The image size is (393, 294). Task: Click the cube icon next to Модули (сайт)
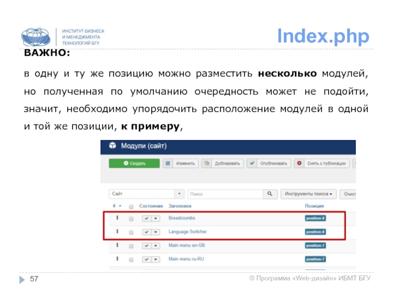[x=112, y=146]
